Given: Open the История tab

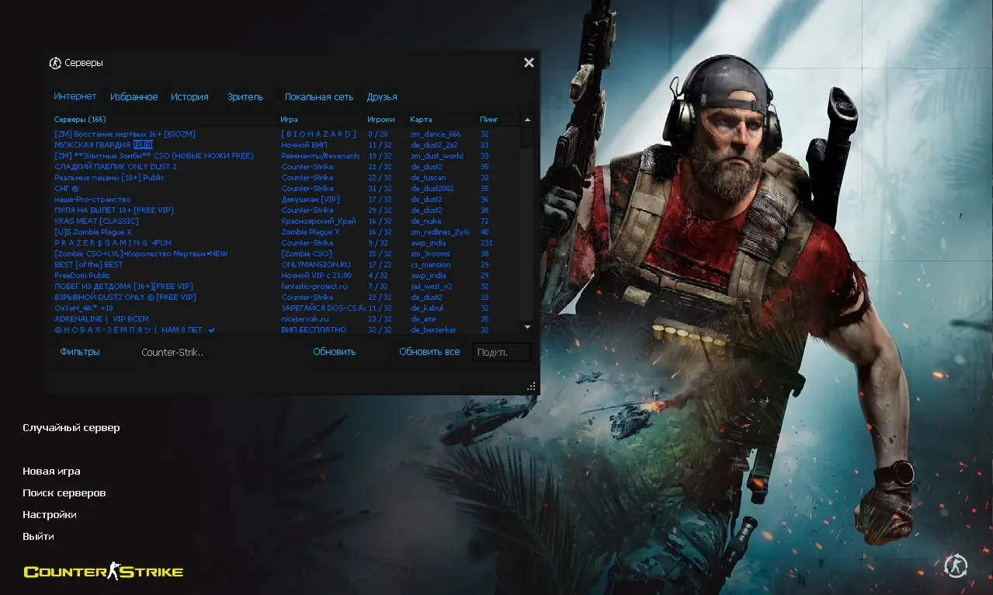Looking at the screenshot, I should point(189,97).
